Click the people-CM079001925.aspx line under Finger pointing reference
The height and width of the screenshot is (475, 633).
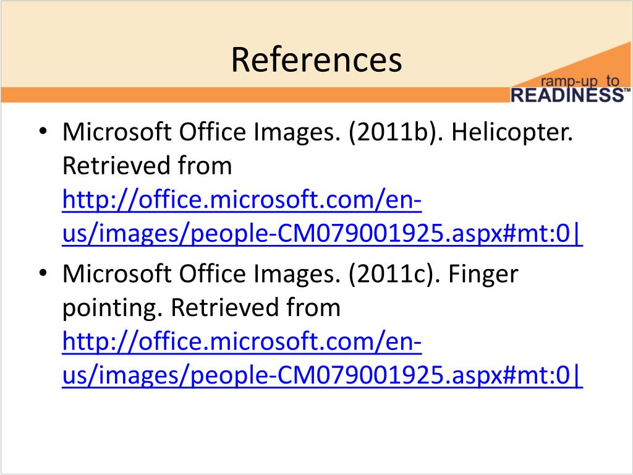click(323, 375)
